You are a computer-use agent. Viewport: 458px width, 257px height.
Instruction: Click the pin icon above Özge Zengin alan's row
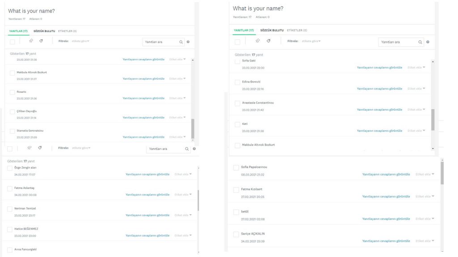pos(29,148)
